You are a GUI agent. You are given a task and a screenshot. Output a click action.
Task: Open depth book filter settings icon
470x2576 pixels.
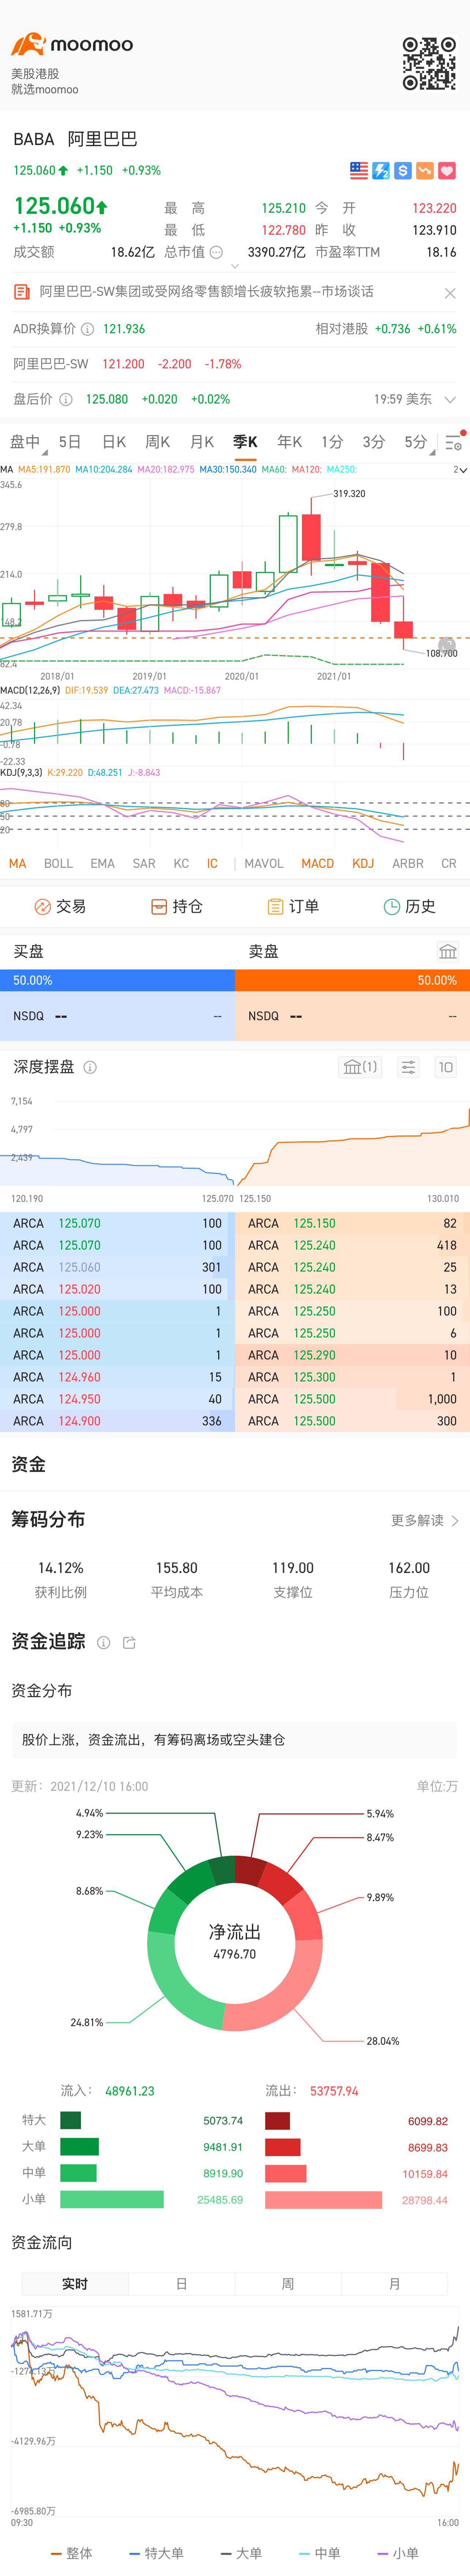408,1067
